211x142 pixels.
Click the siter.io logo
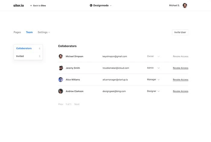click(x=19, y=5)
